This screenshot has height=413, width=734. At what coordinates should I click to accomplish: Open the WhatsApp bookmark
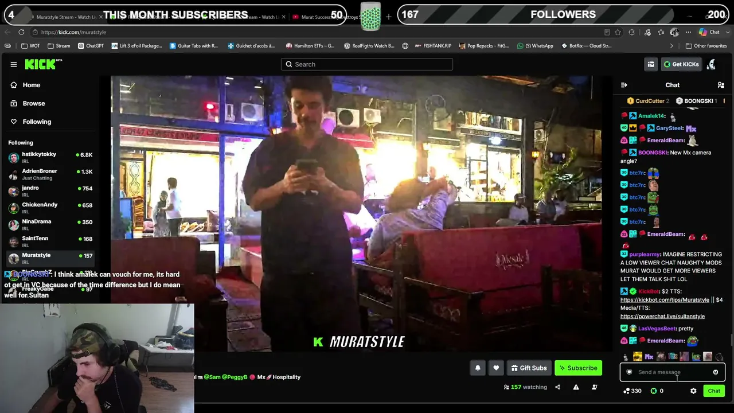(535, 46)
